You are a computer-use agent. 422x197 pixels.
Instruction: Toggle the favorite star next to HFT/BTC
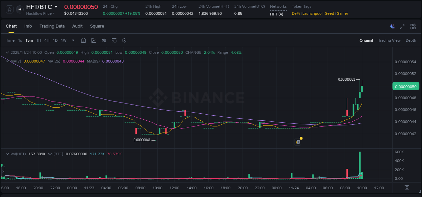coord(9,9)
